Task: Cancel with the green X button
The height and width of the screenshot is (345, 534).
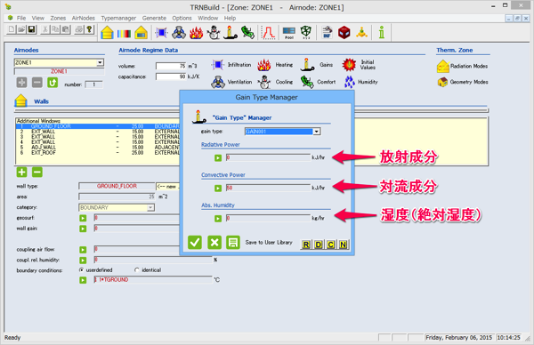Action: [x=214, y=243]
